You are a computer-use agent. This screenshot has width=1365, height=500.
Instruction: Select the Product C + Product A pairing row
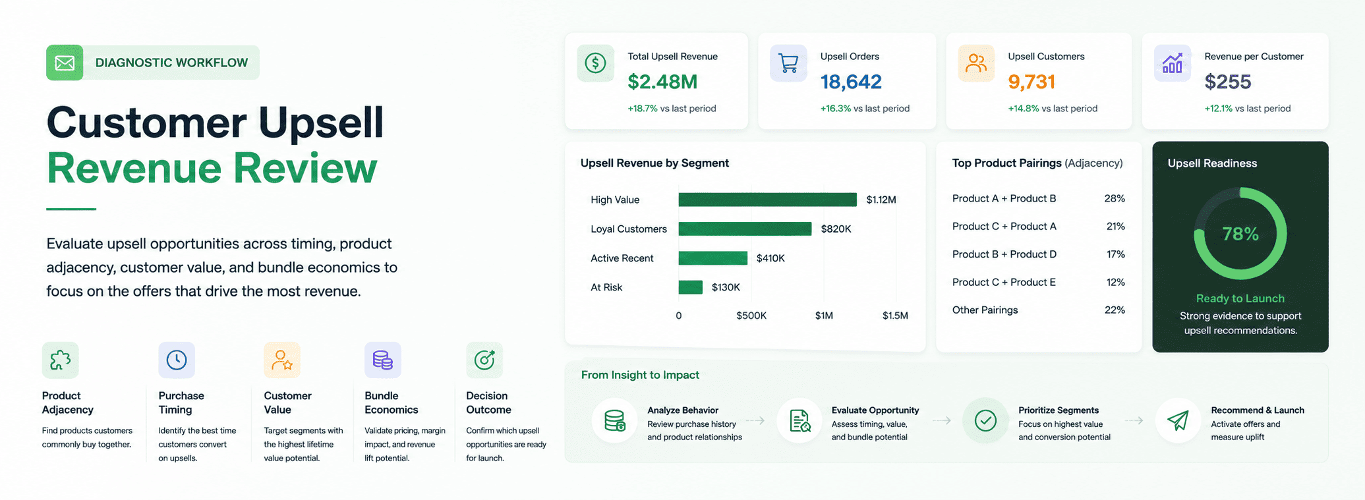click(x=1038, y=226)
